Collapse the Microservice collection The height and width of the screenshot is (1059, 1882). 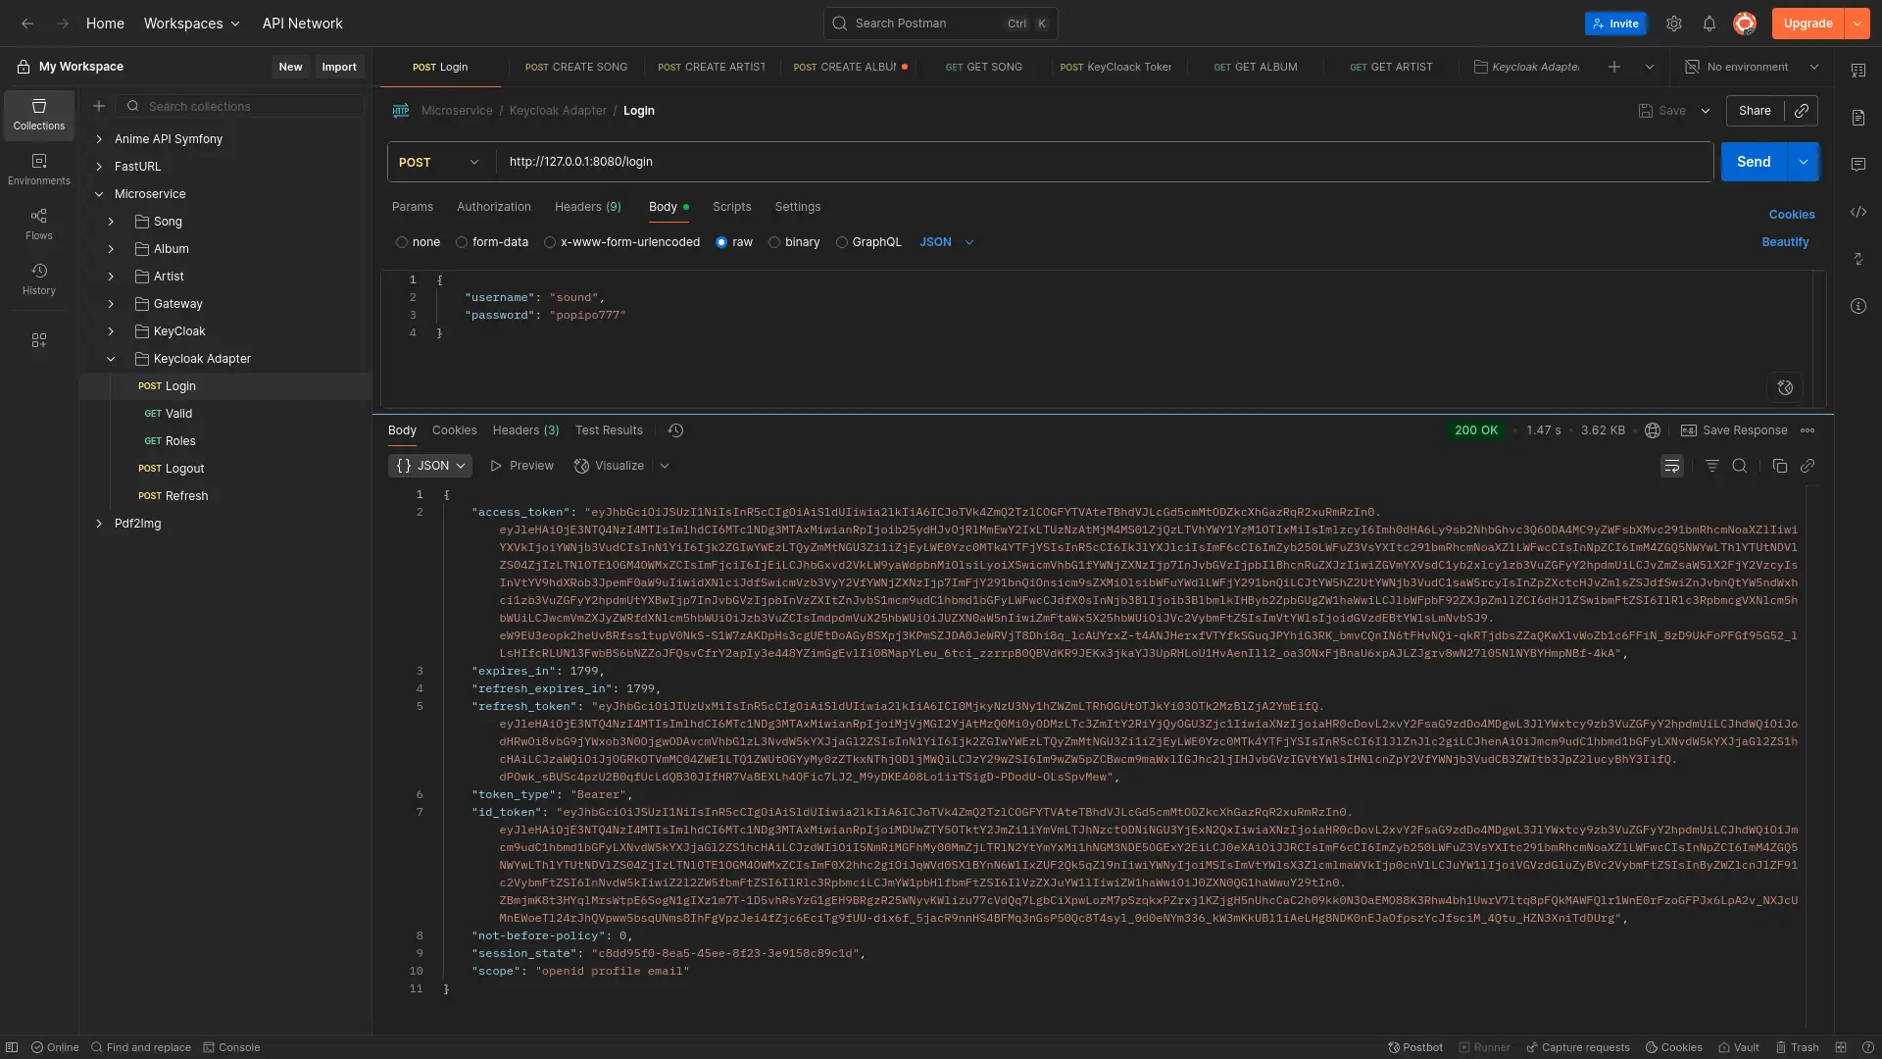point(99,194)
